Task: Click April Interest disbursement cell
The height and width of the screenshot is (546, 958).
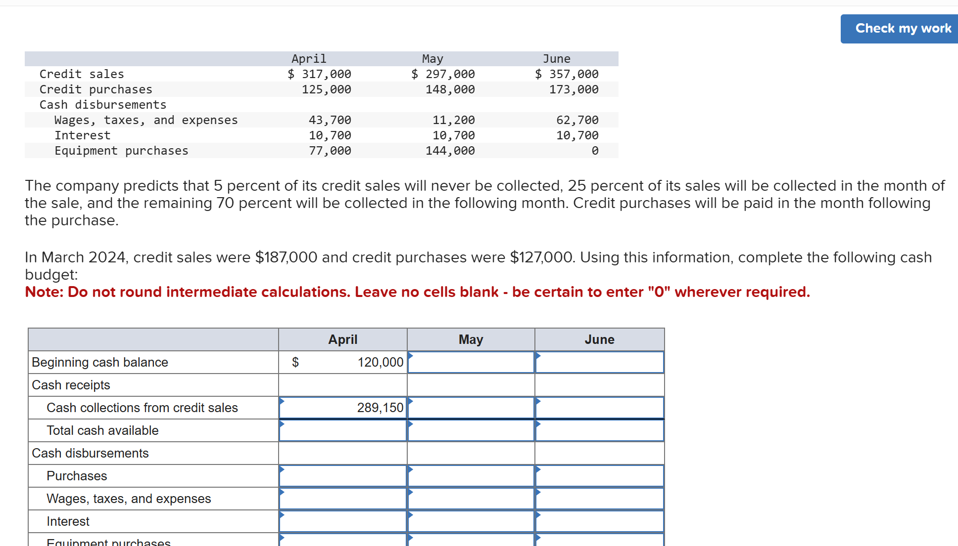Action: pos(342,521)
